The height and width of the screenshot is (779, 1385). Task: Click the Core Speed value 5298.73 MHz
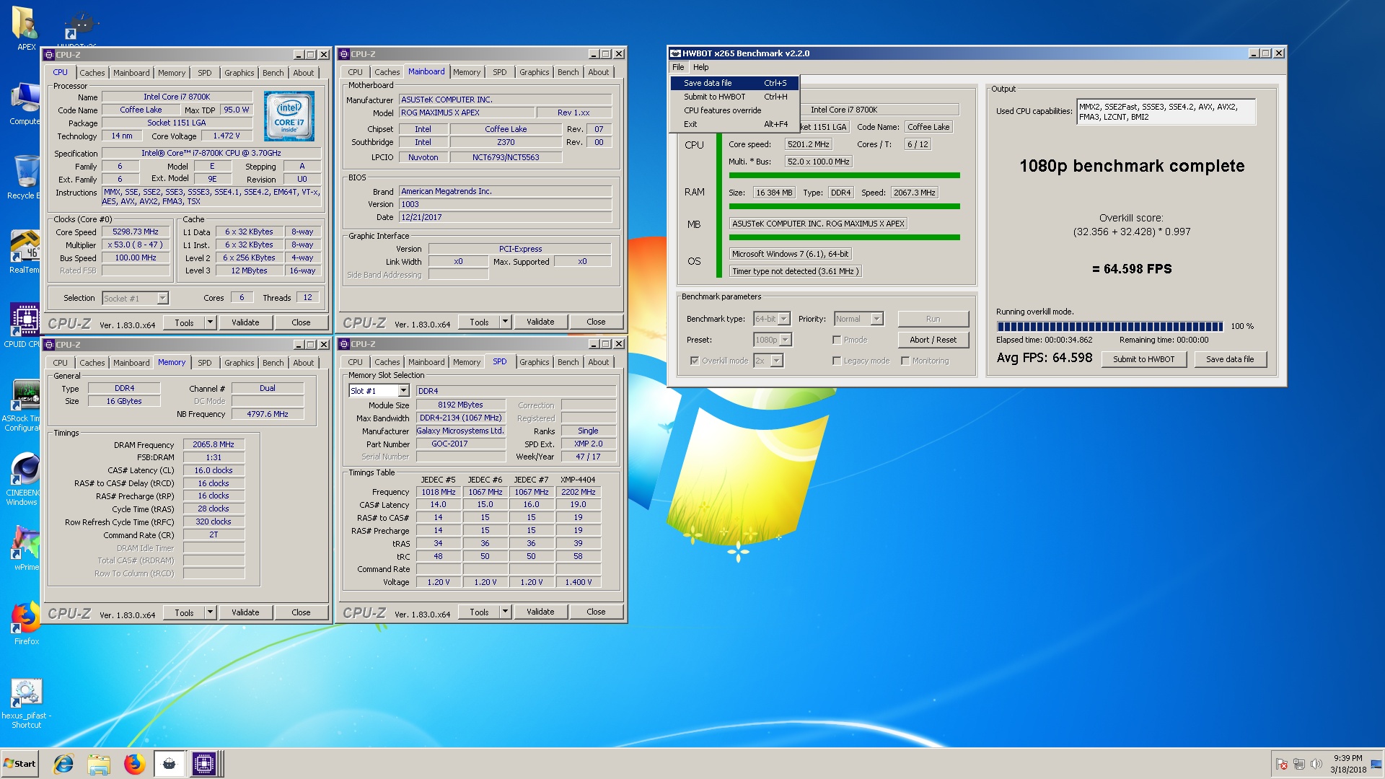tap(135, 232)
